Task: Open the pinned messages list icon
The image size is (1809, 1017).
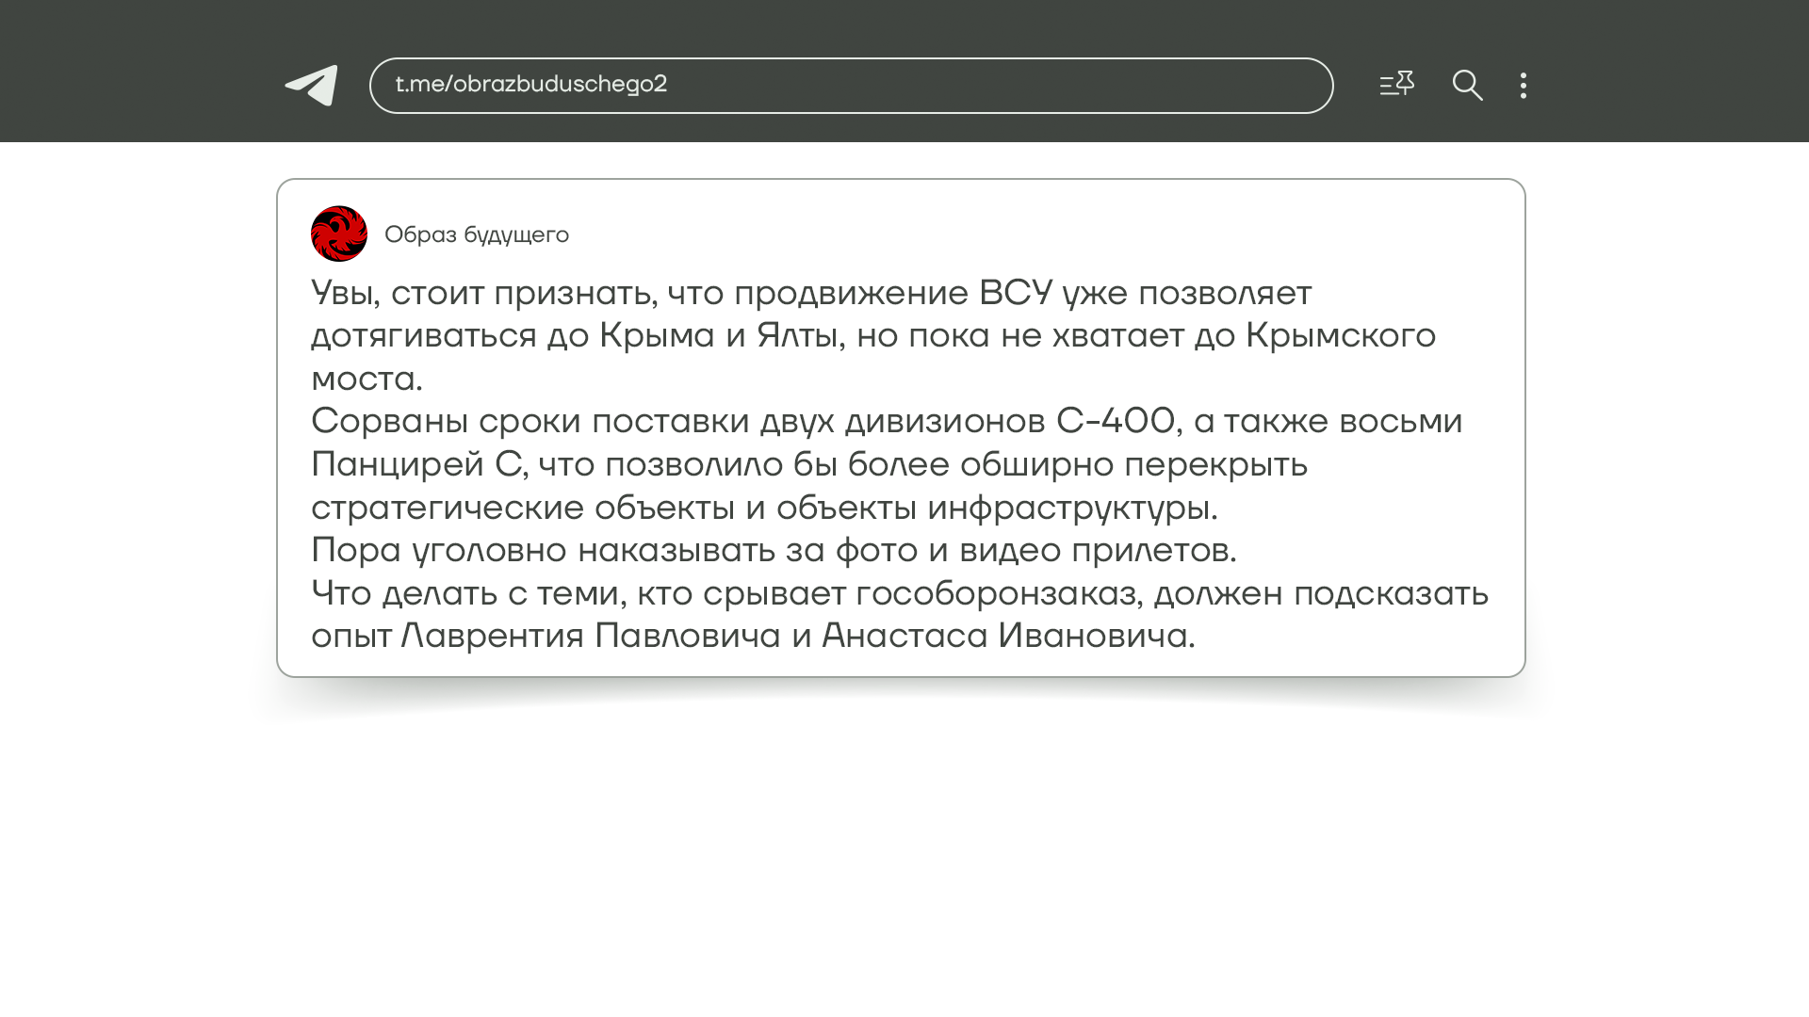Action: pos(1396,85)
